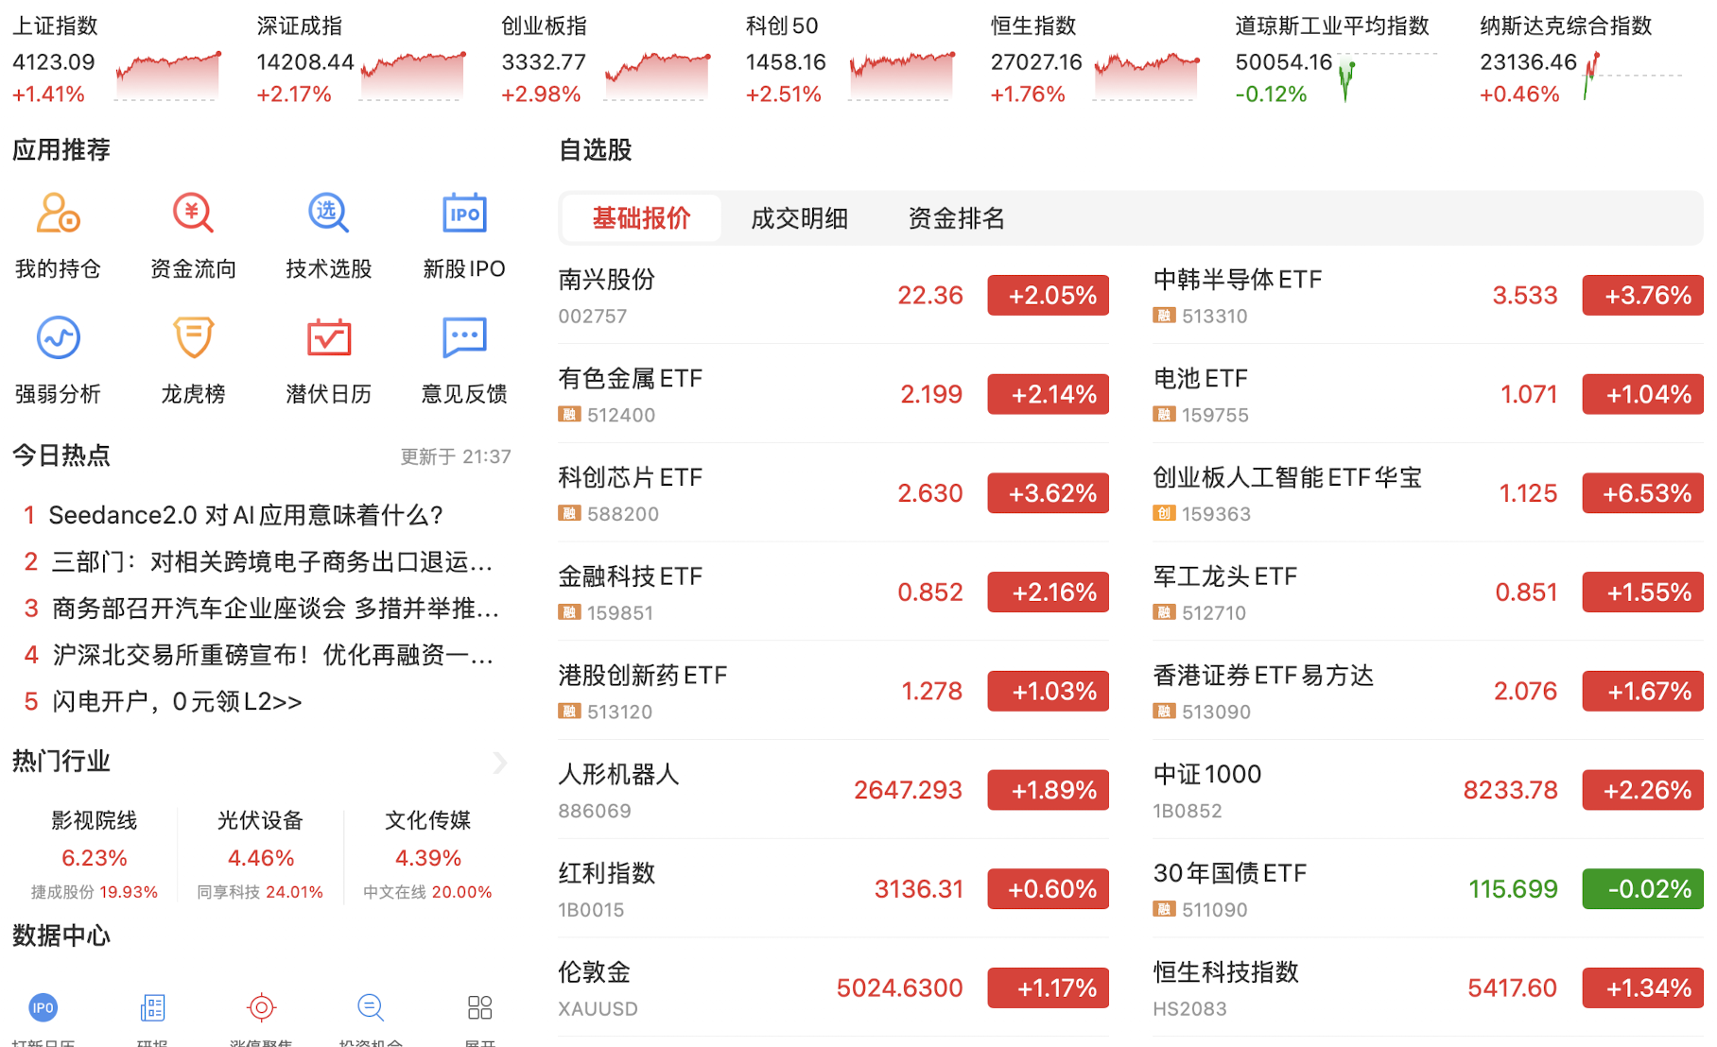The height and width of the screenshot is (1047, 1717).
Task: Expand 热门行业 using the right chevron
Action: 500,763
